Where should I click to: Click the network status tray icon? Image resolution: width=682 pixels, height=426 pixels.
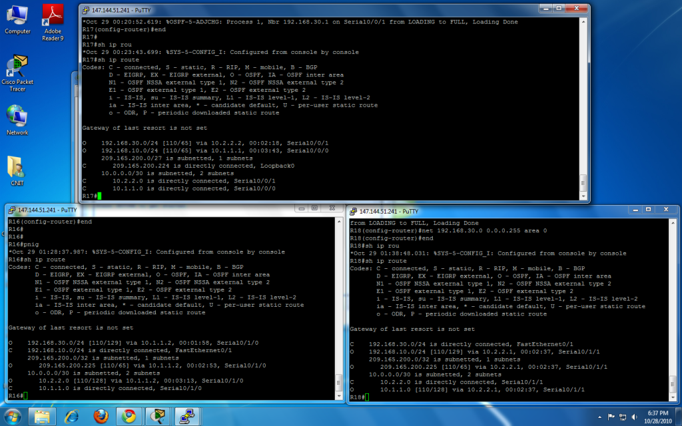point(623,417)
